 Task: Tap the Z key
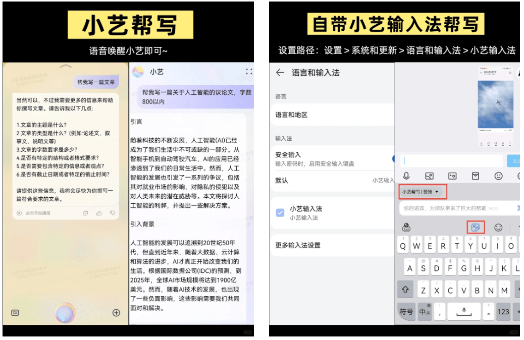pyautogui.click(x=423, y=290)
